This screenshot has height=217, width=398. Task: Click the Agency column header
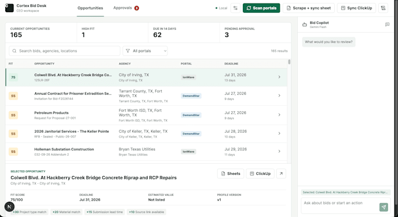tap(125, 64)
